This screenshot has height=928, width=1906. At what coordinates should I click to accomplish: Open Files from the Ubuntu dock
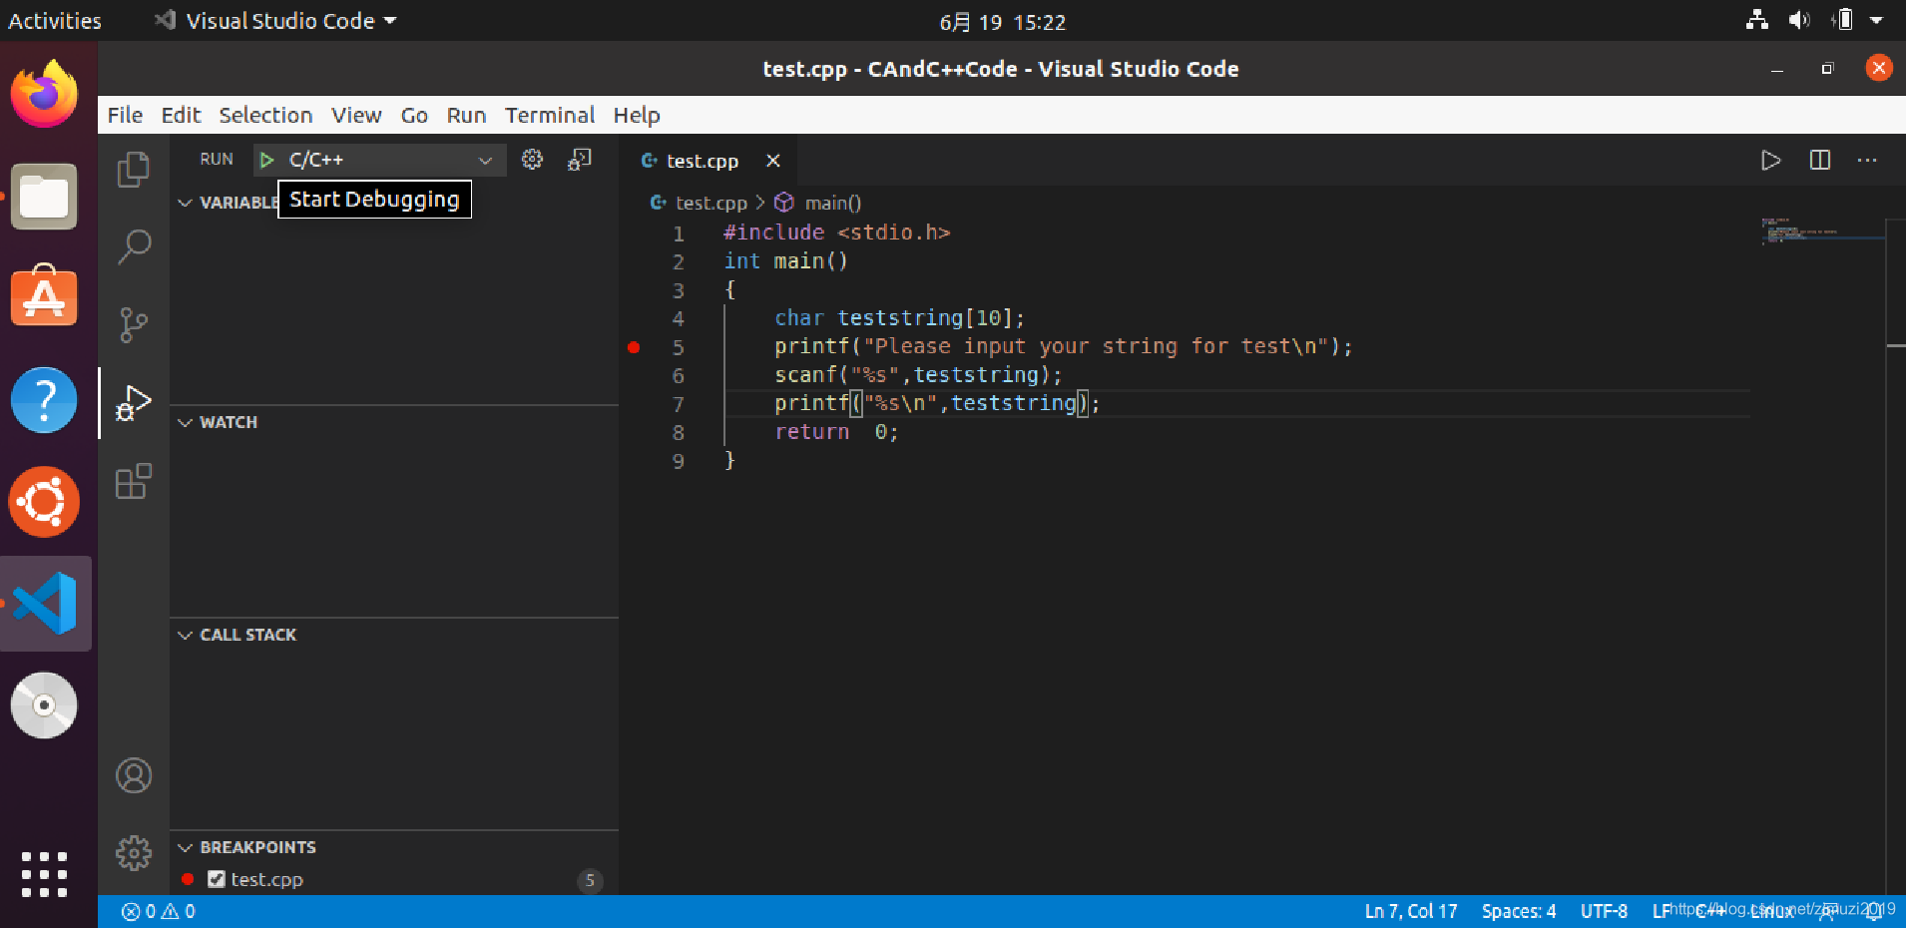click(44, 197)
